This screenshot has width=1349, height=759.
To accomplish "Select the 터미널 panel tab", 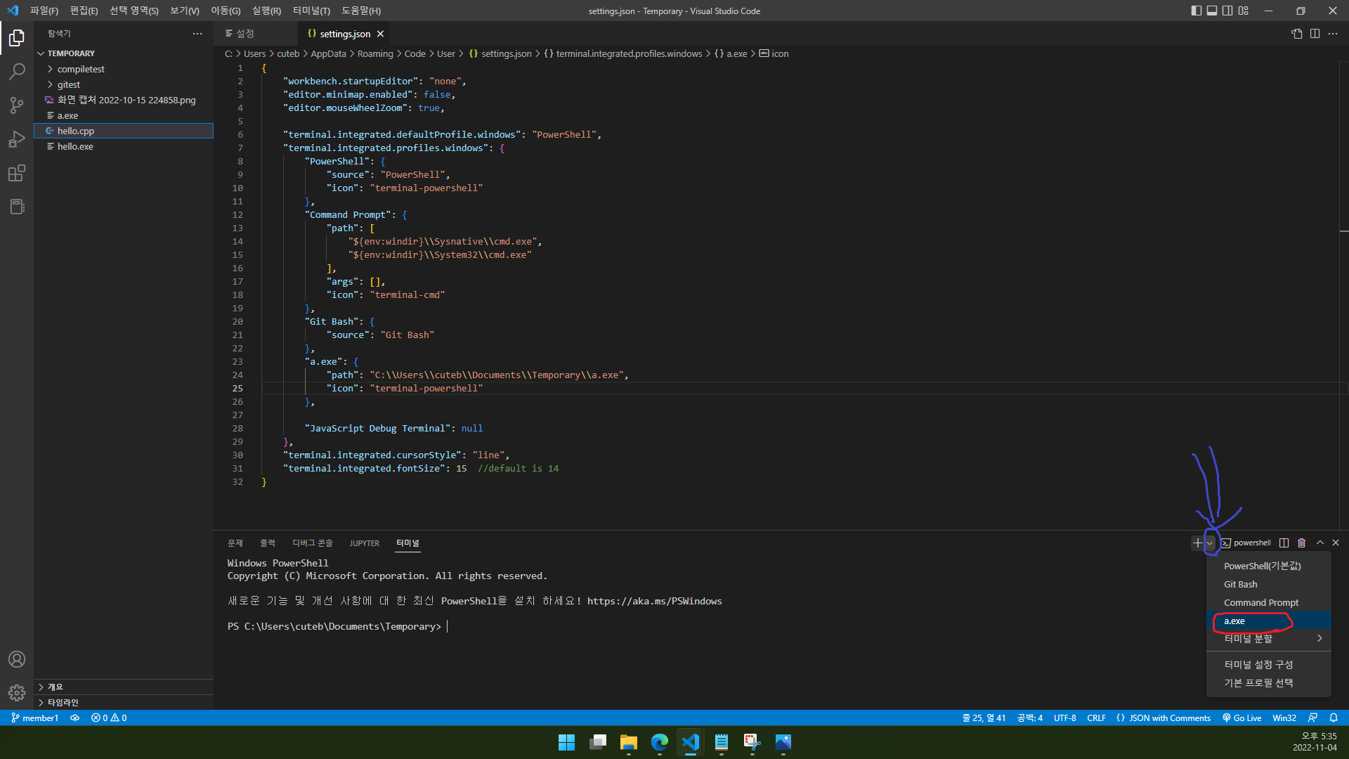I will point(408,543).
